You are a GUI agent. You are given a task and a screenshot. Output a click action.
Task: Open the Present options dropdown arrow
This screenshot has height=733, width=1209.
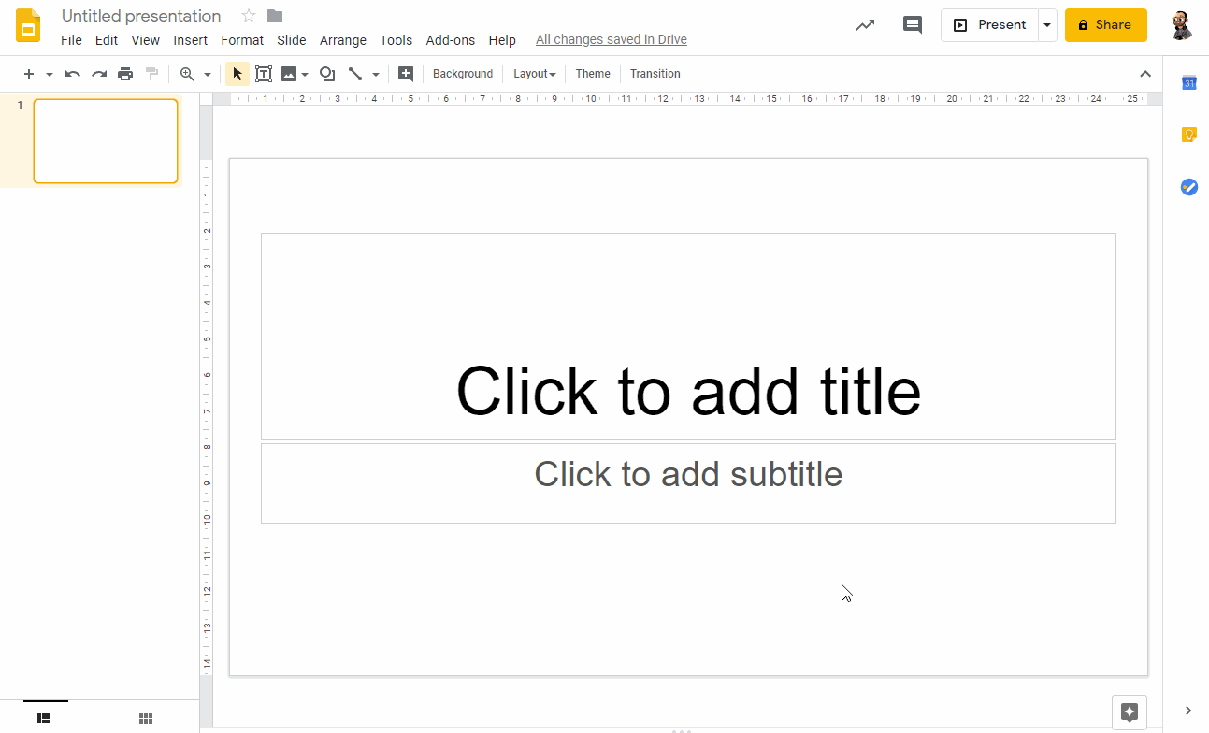1047,25
